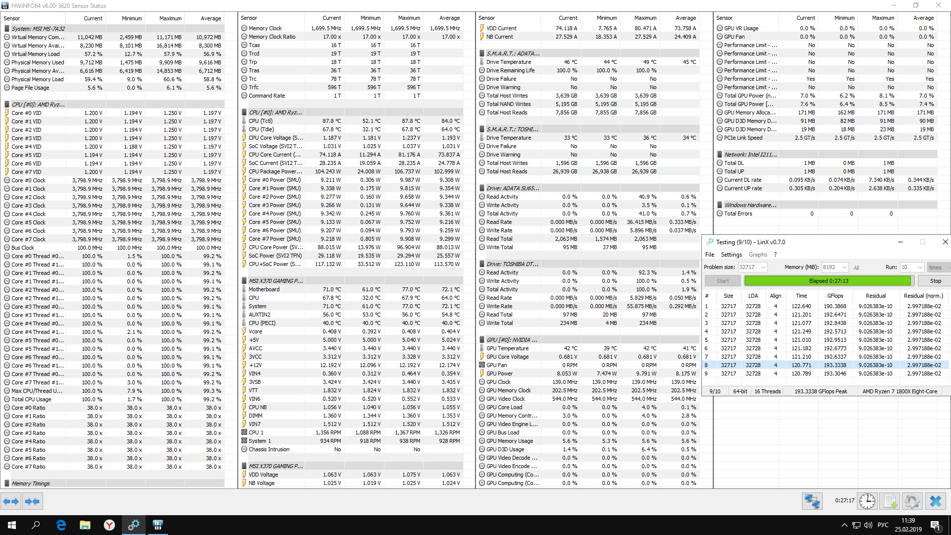Click the green Elapsed progress bar
The width and height of the screenshot is (951, 535).
[828, 281]
